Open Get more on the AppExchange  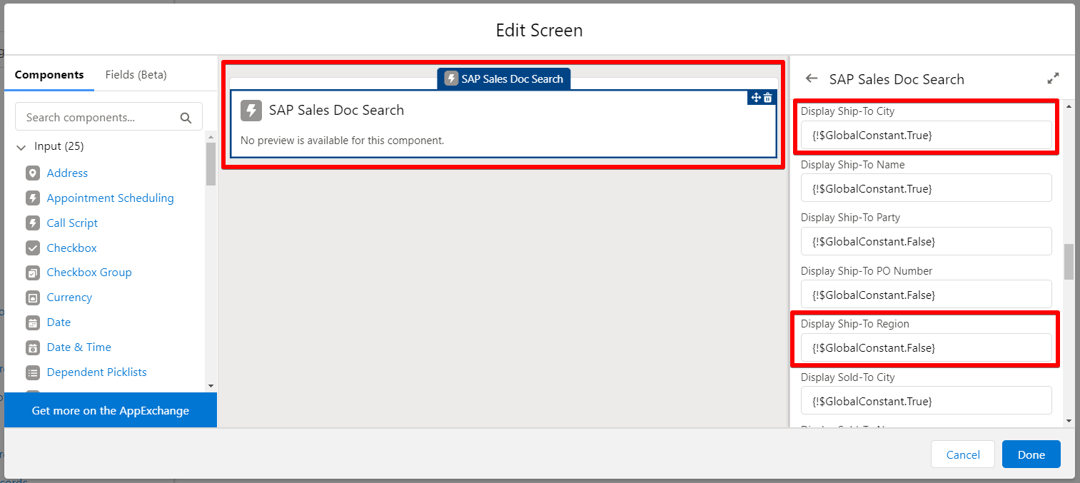(x=111, y=410)
